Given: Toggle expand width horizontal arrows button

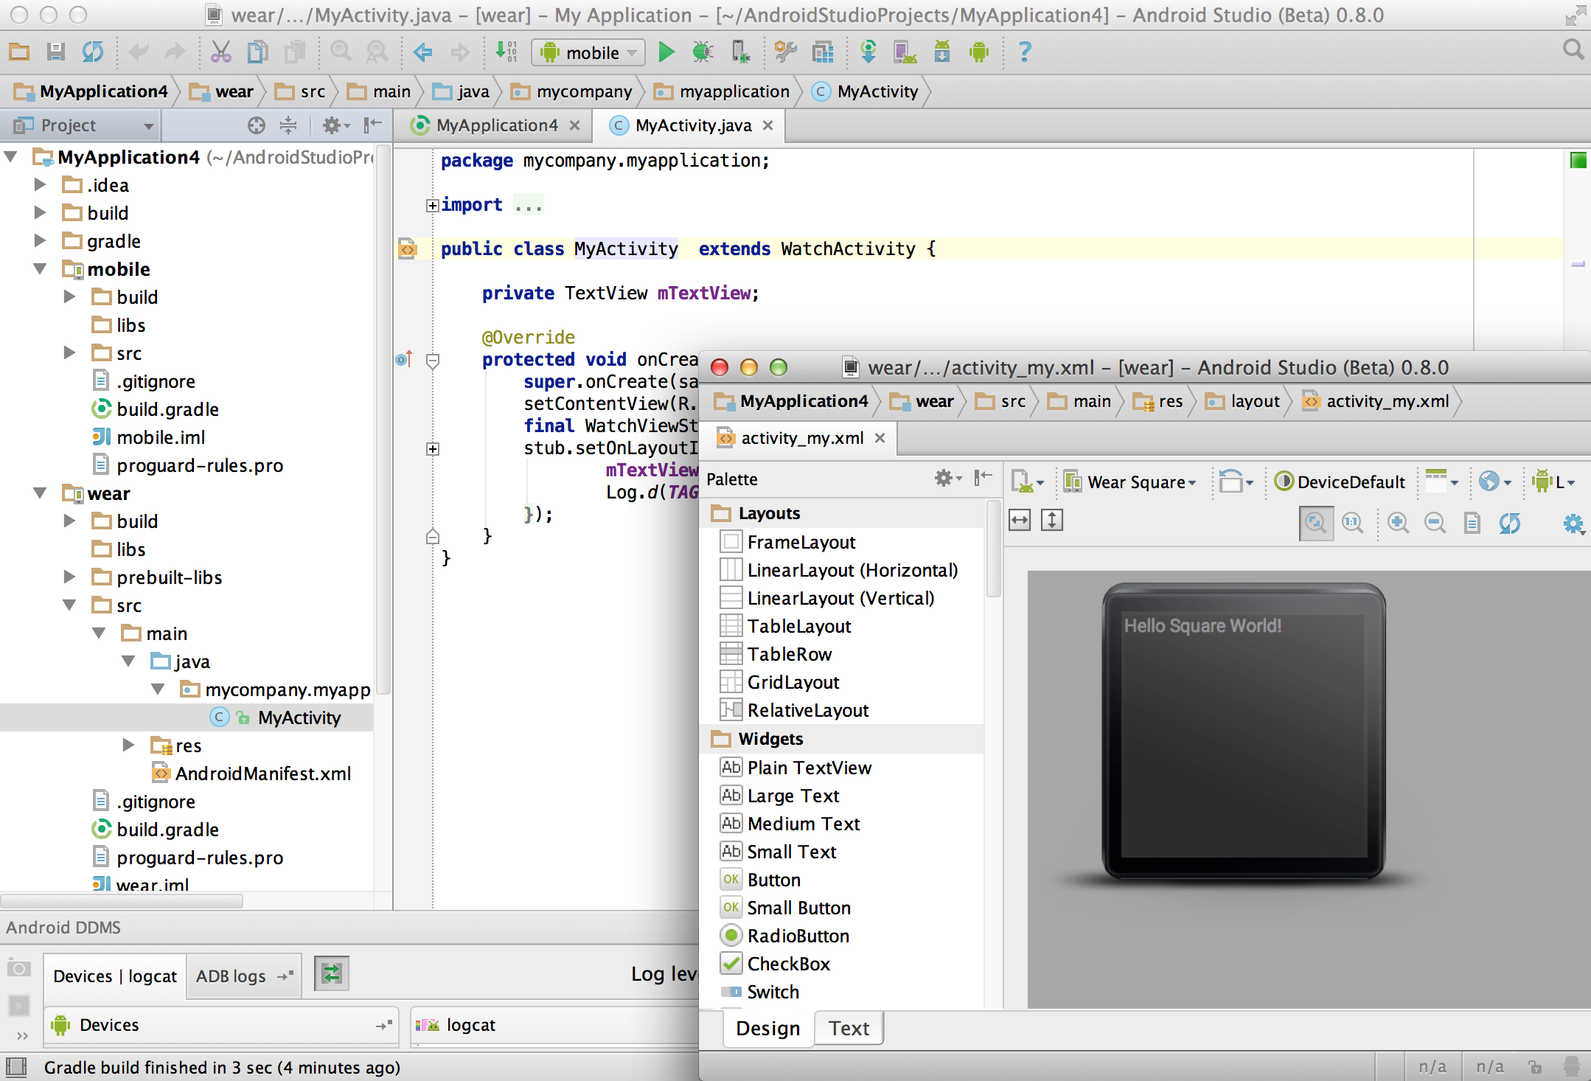Looking at the screenshot, I should (1020, 521).
